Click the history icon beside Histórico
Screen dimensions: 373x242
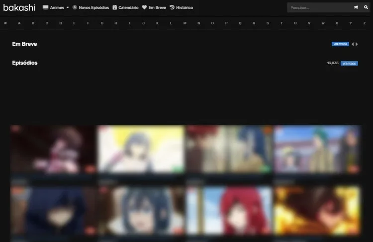[x=172, y=7]
